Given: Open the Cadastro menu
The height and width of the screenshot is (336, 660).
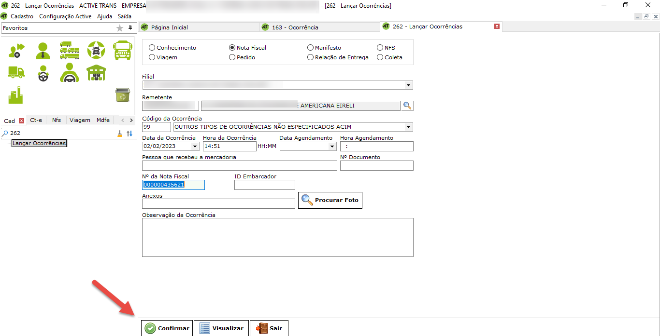Looking at the screenshot, I should (22, 16).
